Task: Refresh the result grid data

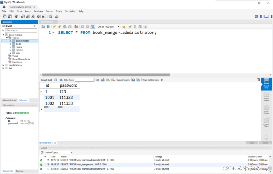Action: tap(61, 80)
